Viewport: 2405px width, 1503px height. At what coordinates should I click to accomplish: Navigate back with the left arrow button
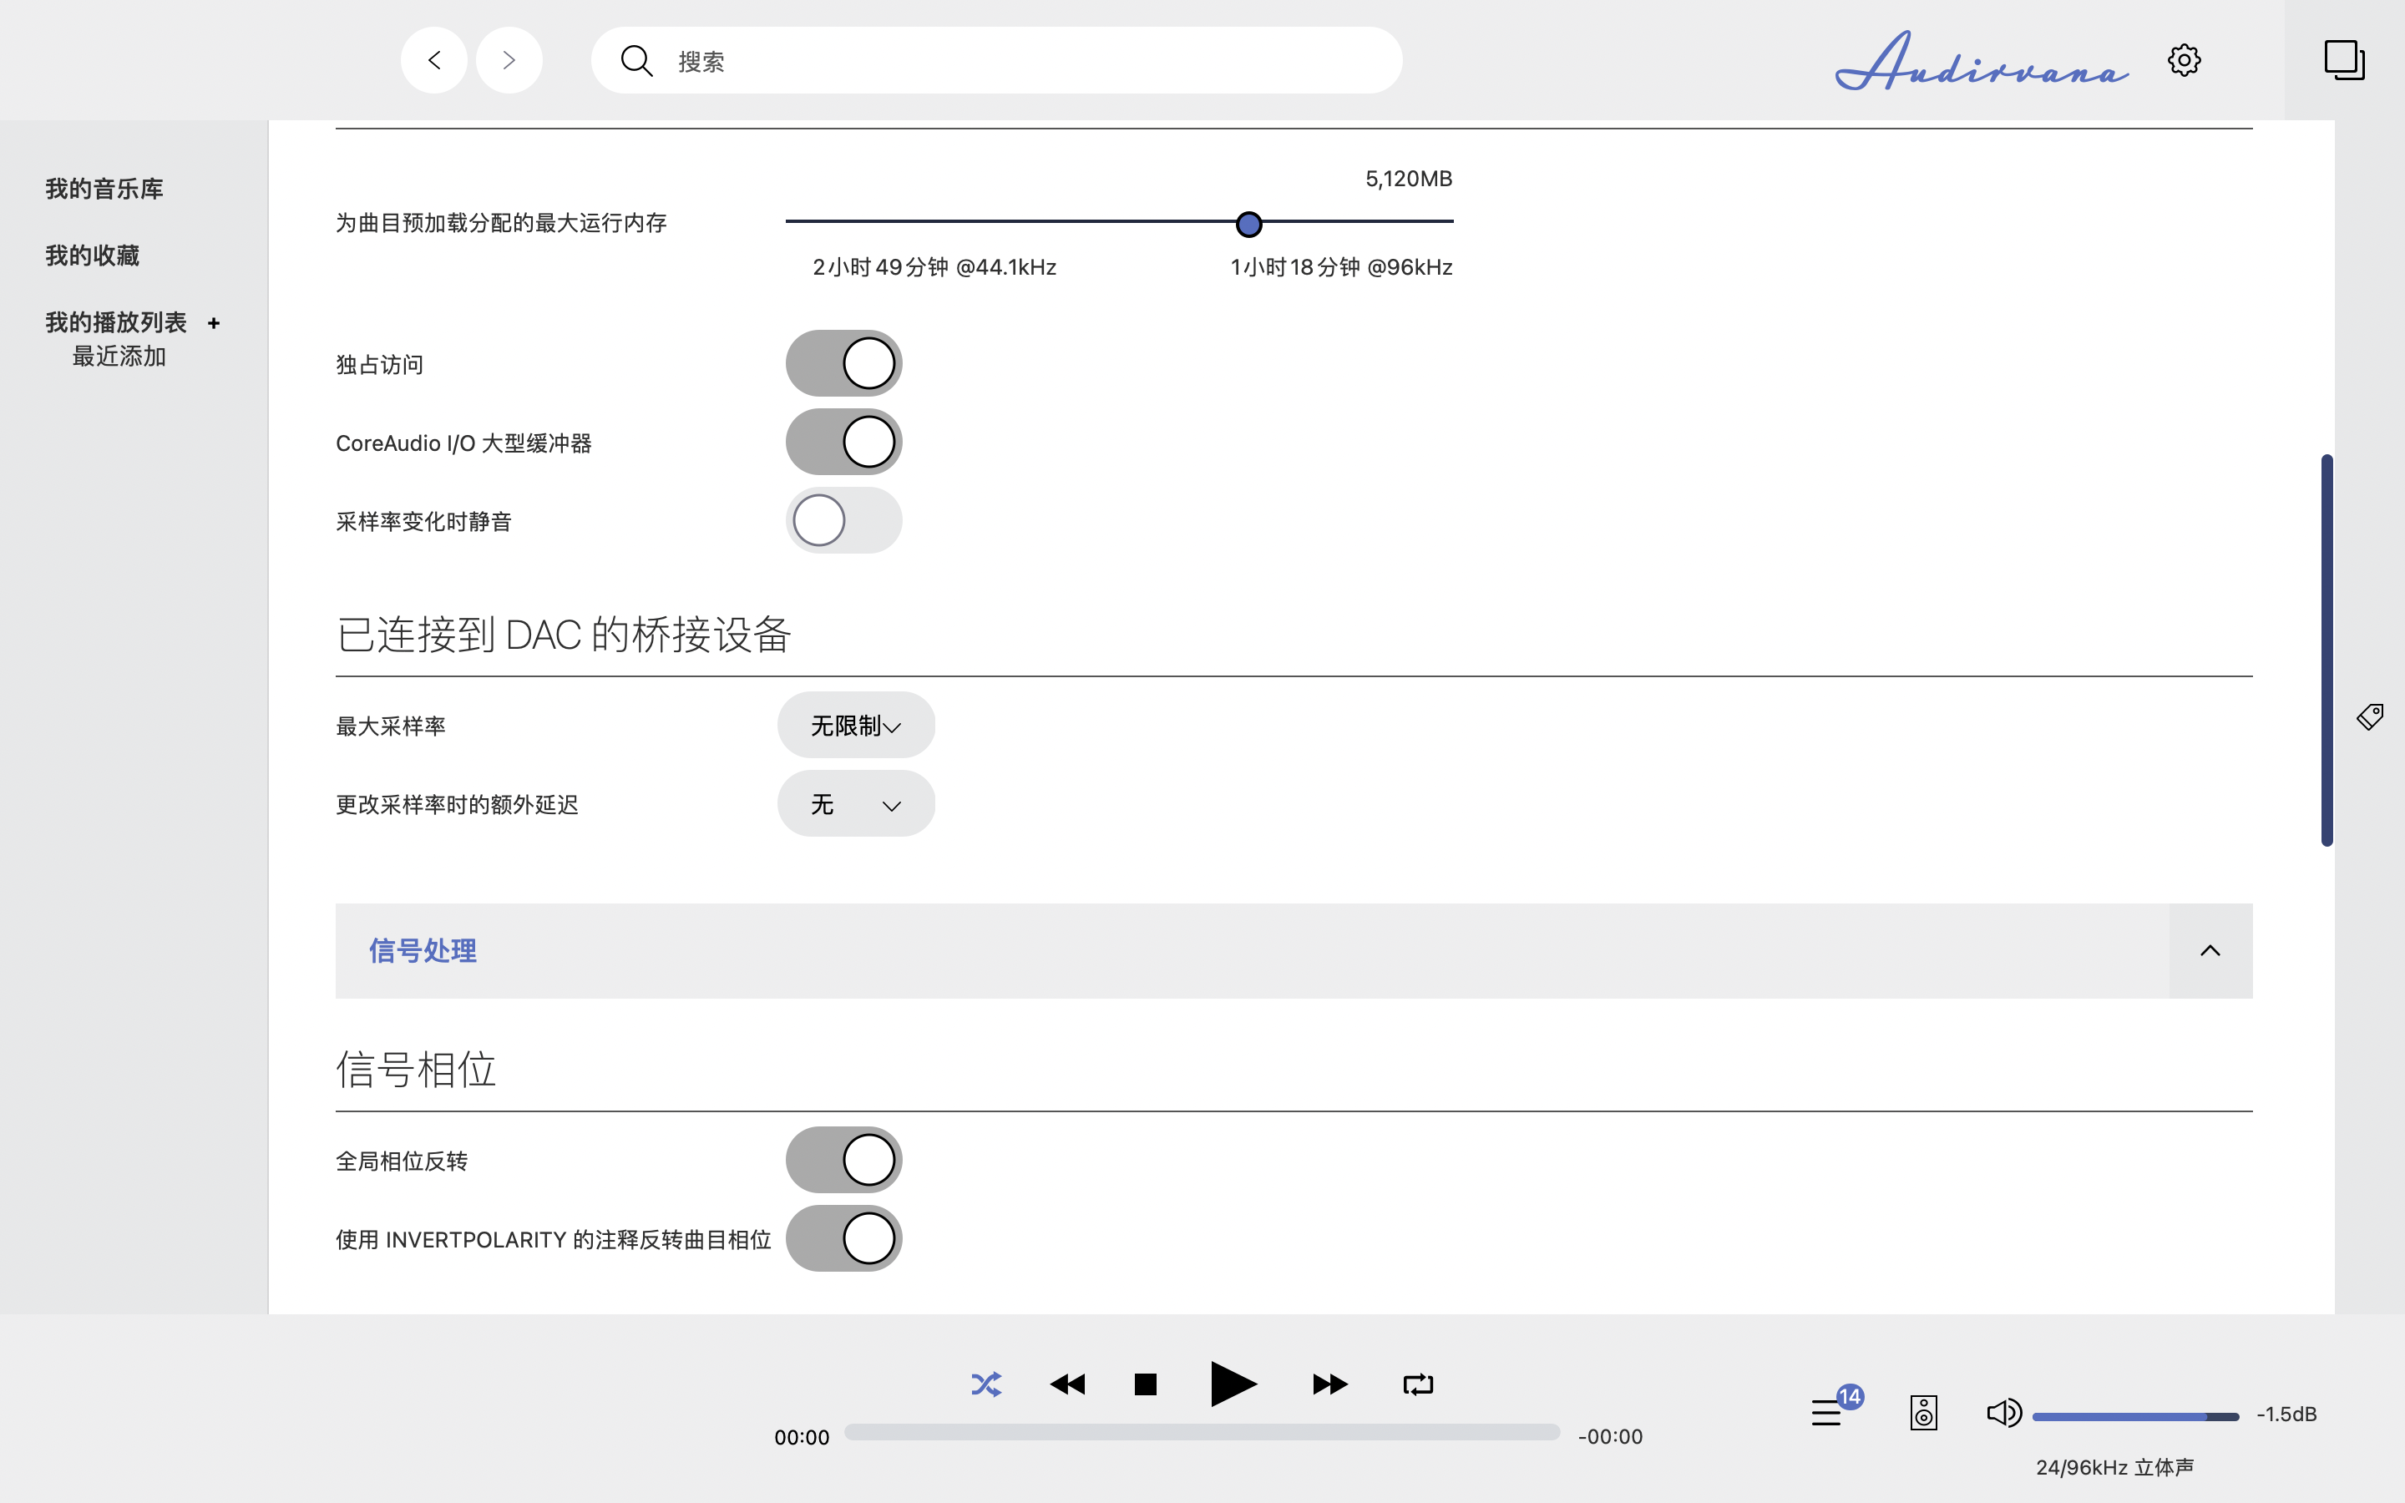pos(433,59)
